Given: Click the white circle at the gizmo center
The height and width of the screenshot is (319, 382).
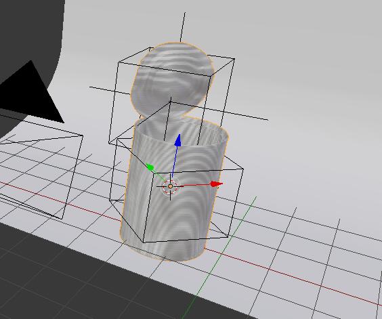Looking at the screenshot, I should coord(171,187).
